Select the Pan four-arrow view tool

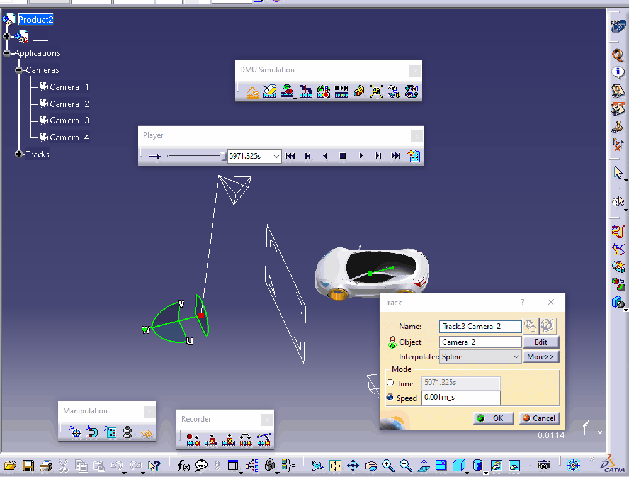(x=353, y=466)
